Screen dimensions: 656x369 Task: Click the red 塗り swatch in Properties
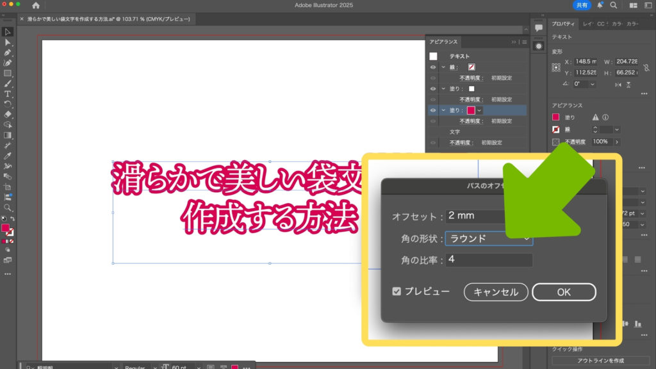point(556,117)
